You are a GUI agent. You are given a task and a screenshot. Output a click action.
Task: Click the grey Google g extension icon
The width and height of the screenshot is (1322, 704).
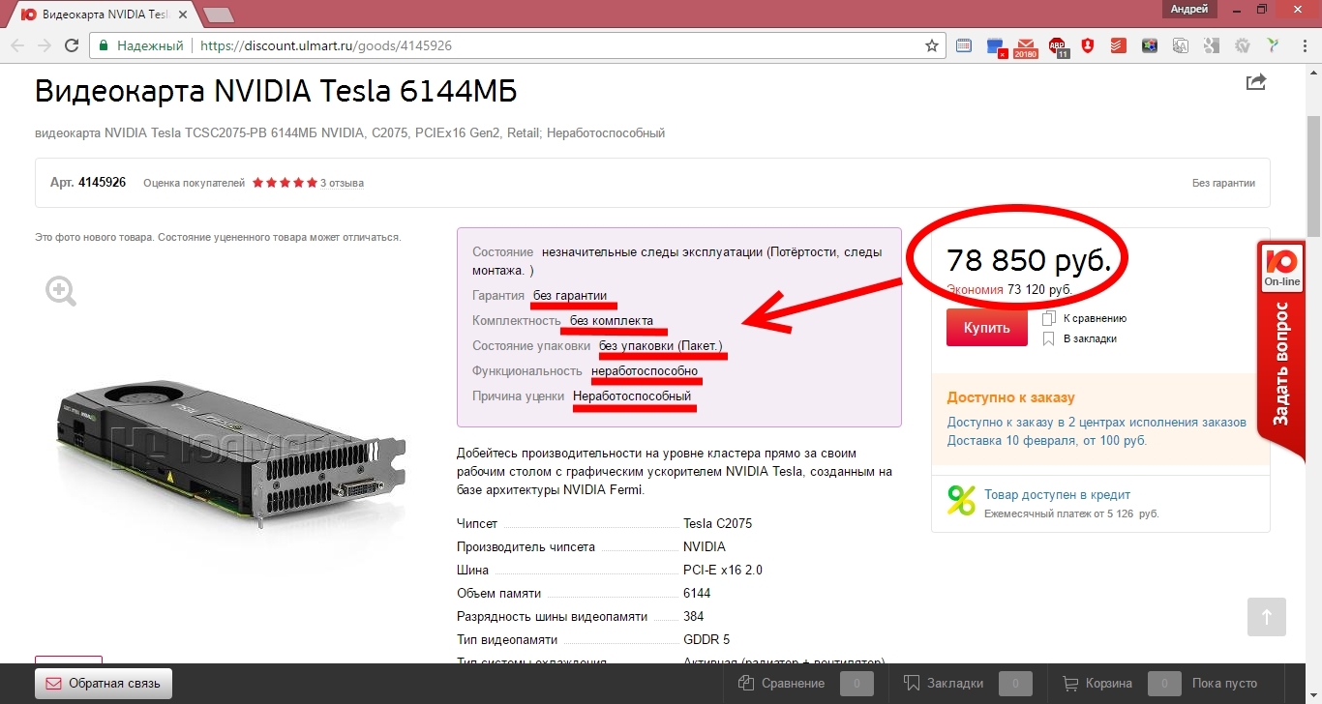pyautogui.click(x=1212, y=45)
